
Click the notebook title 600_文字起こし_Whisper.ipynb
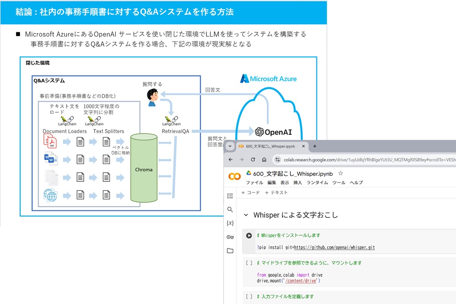click(293, 174)
